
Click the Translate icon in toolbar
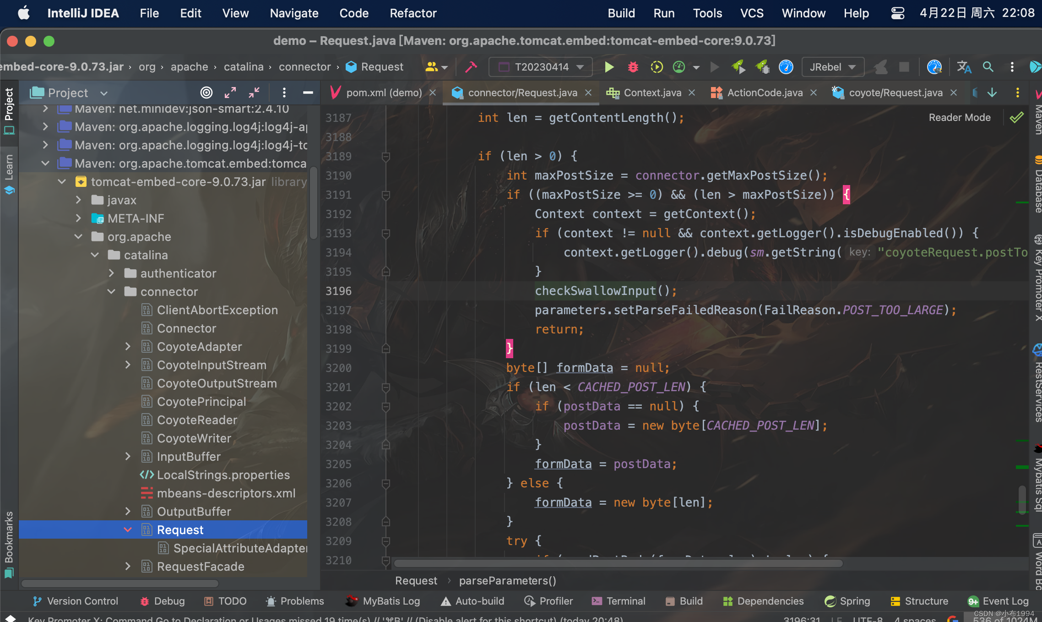tap(964, 67)
